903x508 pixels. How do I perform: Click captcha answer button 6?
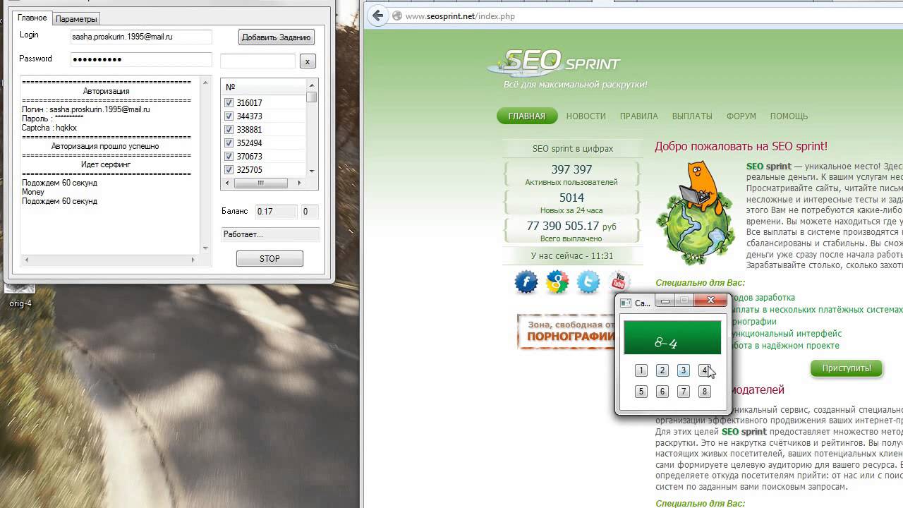(x=662, y=392)
